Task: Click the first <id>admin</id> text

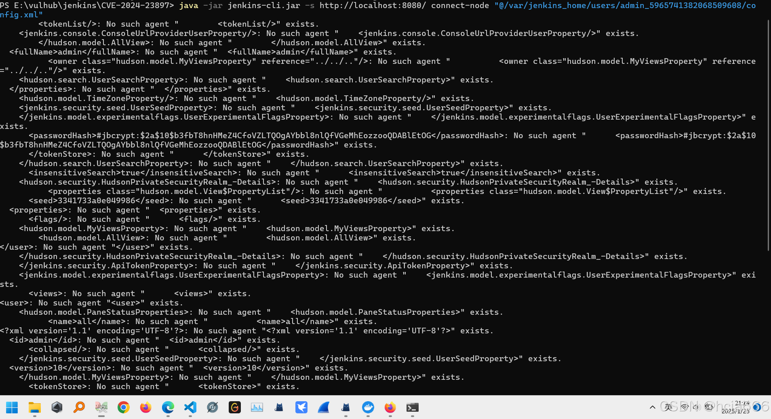Action: pyautogui.click(x=43, y=340)
